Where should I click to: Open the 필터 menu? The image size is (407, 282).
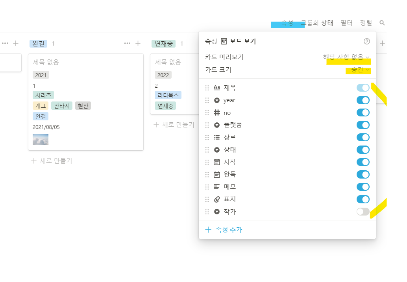tap(346, 23)
